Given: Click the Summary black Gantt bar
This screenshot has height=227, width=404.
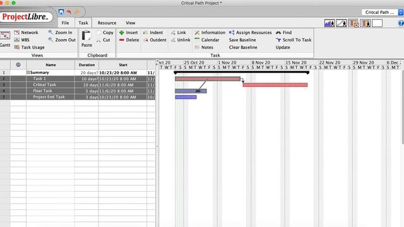Looking at the screenshot, I should pyautogui.click(x=241, y=73).
